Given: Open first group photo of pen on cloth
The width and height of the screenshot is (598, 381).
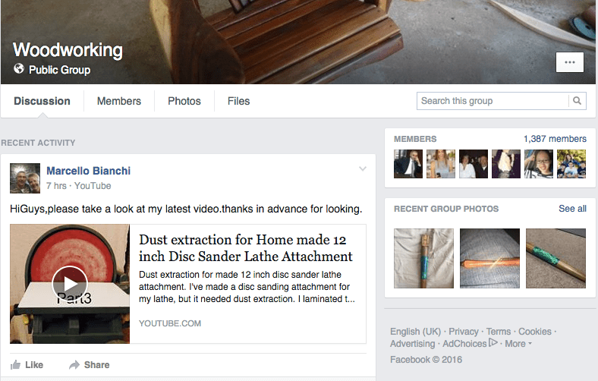Looking at the screenshot, I should 423,258.
